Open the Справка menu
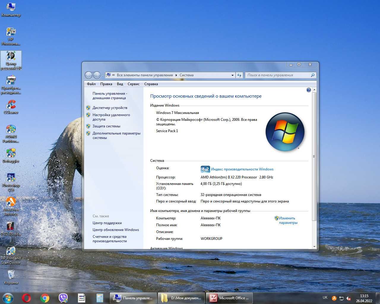 point(151,84)
